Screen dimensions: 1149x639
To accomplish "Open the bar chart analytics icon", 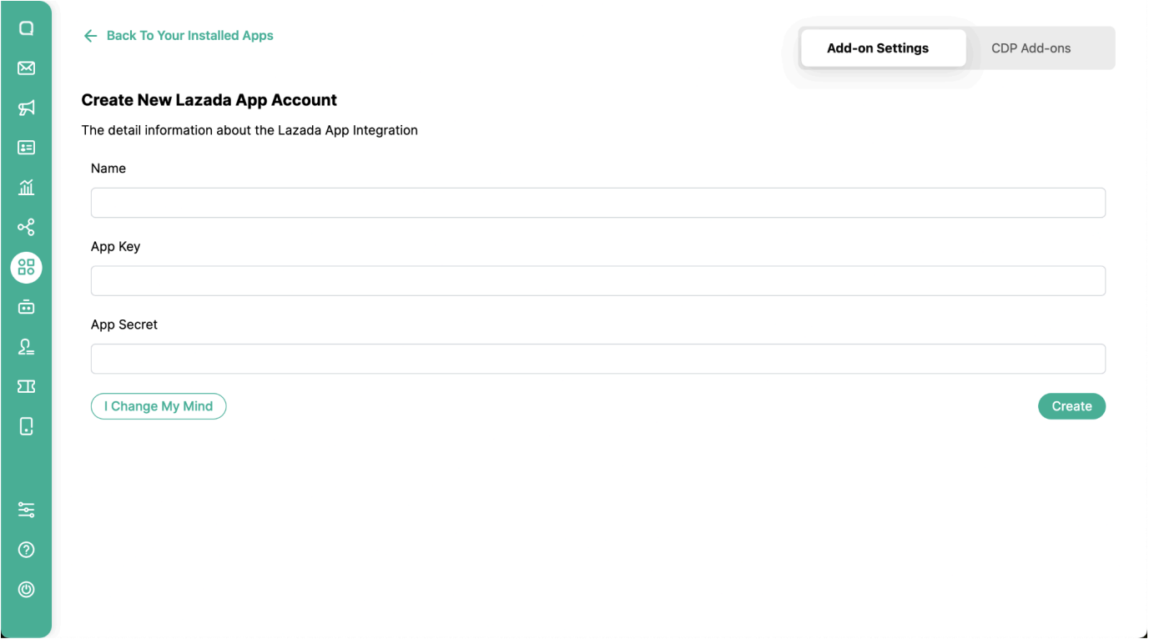I will click(x=26, y=187).
